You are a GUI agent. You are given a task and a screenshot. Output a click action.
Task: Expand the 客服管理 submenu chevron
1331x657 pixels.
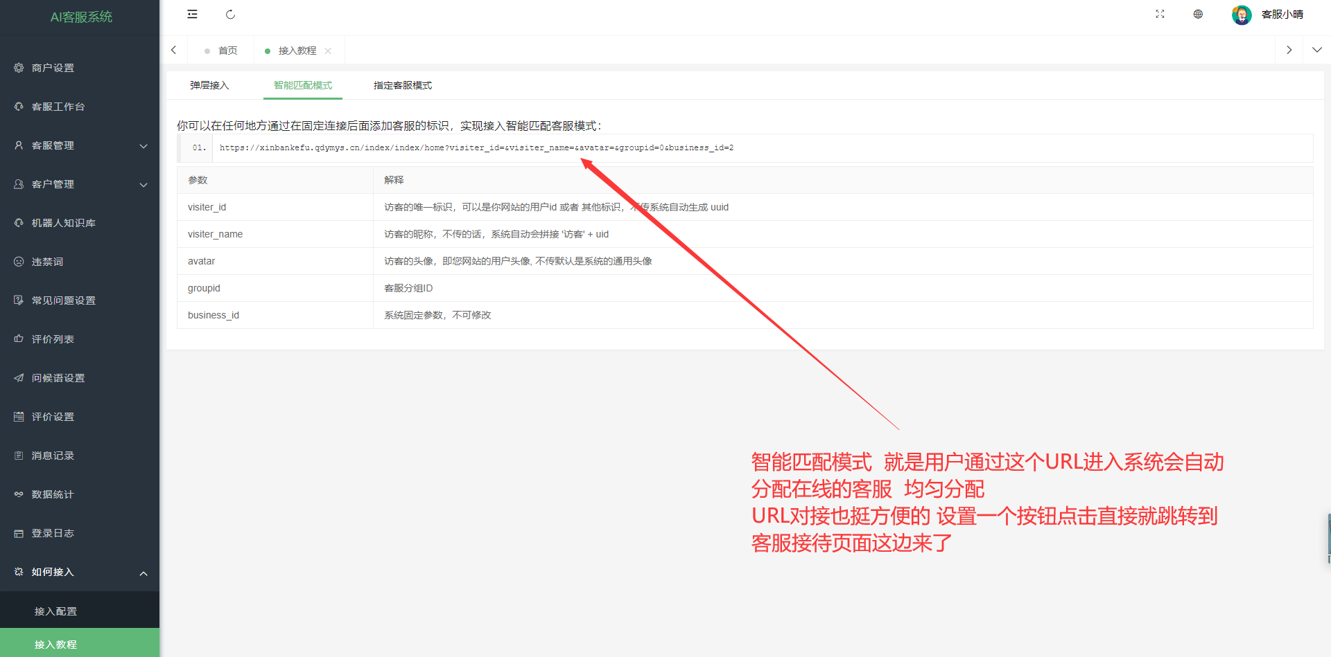[x=143, y=146]
